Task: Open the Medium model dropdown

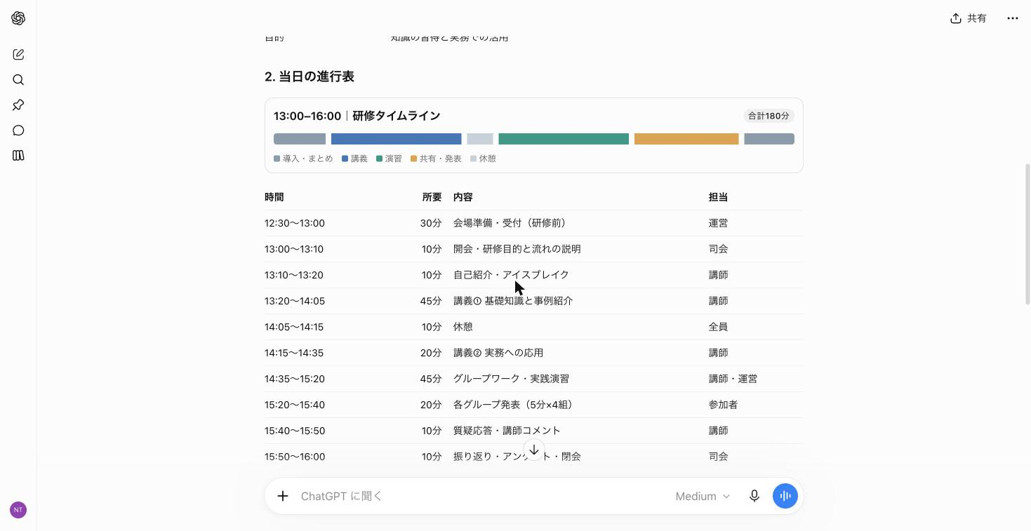Action: (x=703, y=496)
